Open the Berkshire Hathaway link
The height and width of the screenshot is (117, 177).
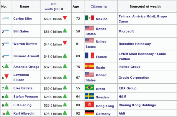tap(135, 44)
